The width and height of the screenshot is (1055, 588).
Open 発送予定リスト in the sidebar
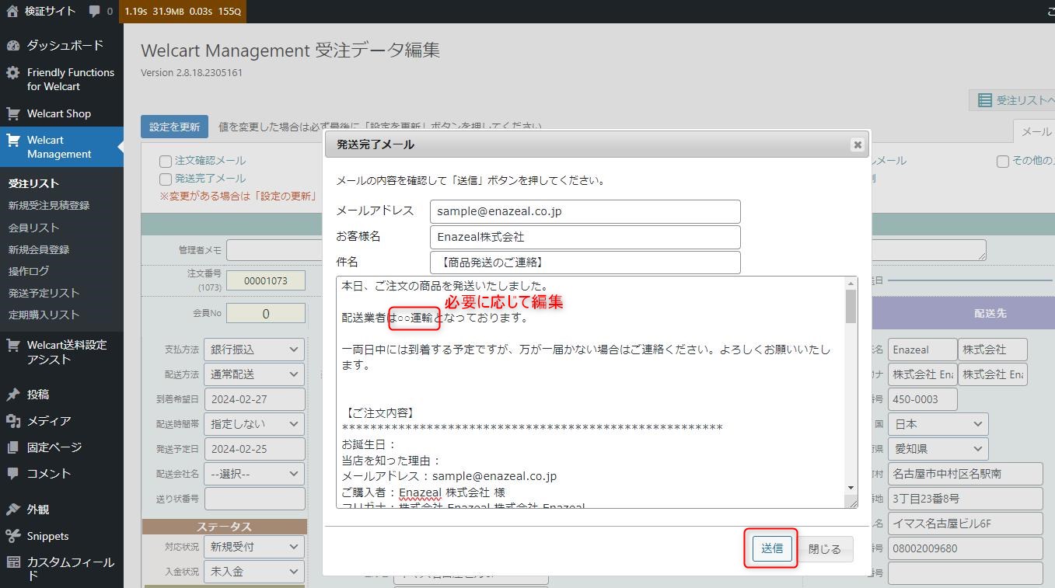(x=44, y=293)
